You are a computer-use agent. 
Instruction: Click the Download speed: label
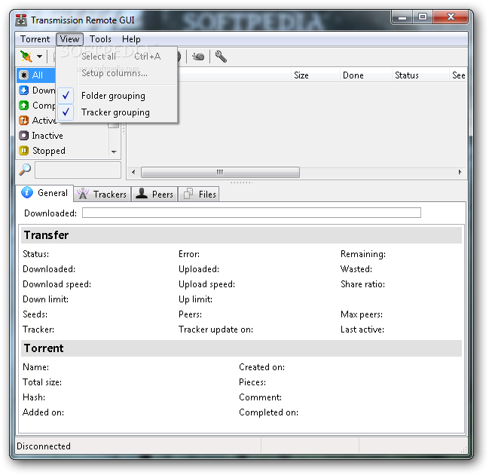click(57, 284)
